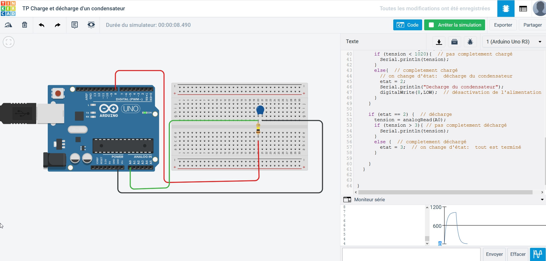Start the debugger with the bug icon

[470, 42]
